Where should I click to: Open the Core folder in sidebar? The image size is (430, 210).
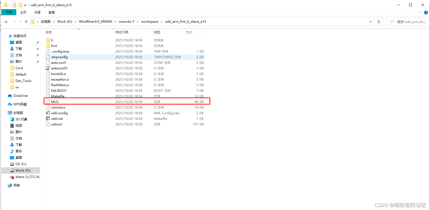[19, 68]
